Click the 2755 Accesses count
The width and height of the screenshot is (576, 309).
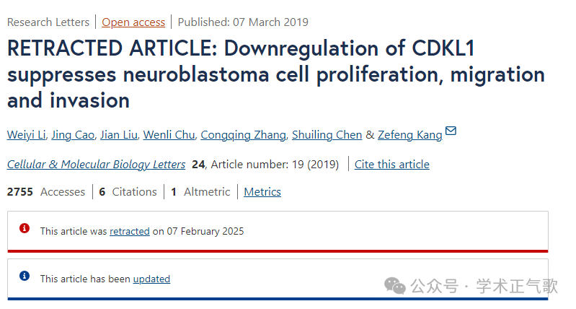[46, 191]
